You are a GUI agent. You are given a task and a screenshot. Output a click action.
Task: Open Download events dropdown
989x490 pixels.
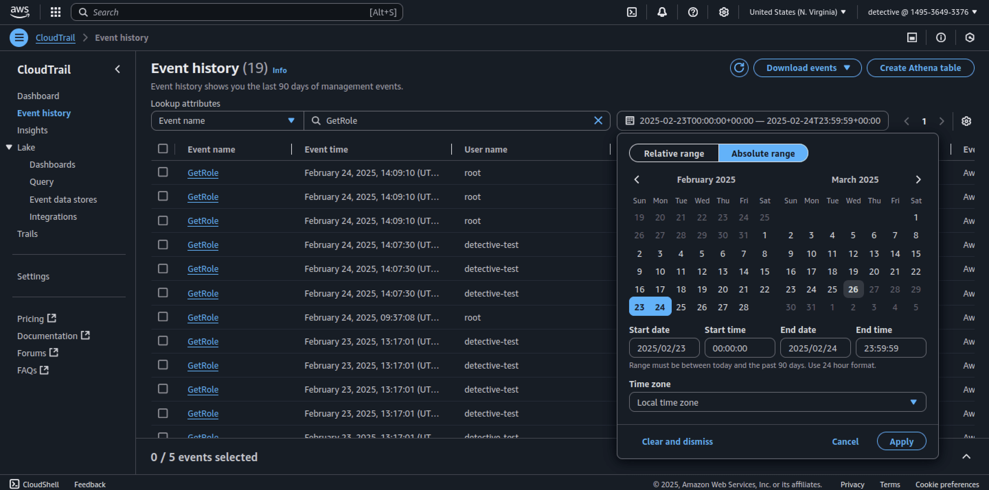pos(807,68)
